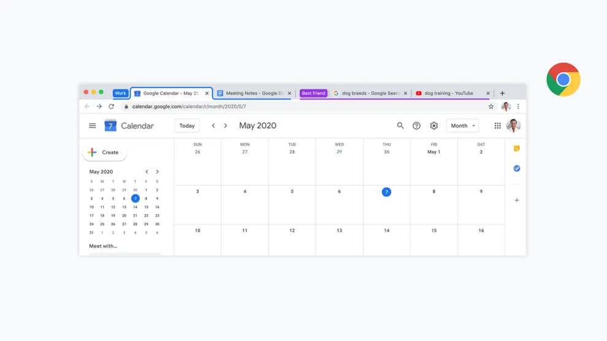Bookmark this page with the star icon
Screen dimensions: 607x341
coord(491,107)
